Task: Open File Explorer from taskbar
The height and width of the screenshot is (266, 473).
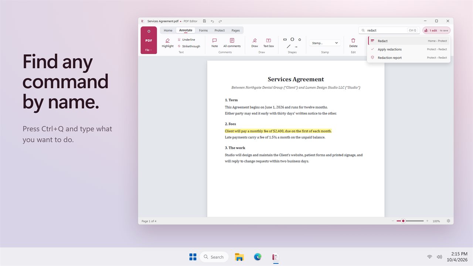Action: [239, 257]
